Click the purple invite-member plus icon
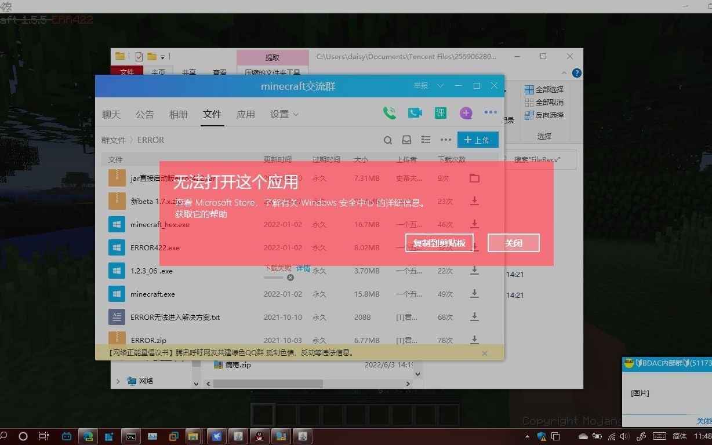The width and height of the screenshot is (712, 445). [x=466, y=113]
